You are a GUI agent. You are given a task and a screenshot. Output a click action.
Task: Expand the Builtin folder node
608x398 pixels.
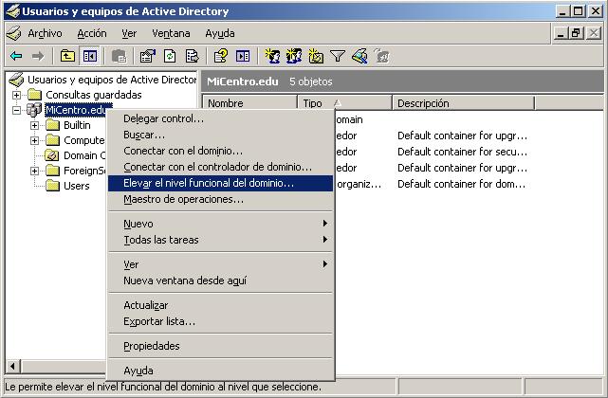[35, 125]
